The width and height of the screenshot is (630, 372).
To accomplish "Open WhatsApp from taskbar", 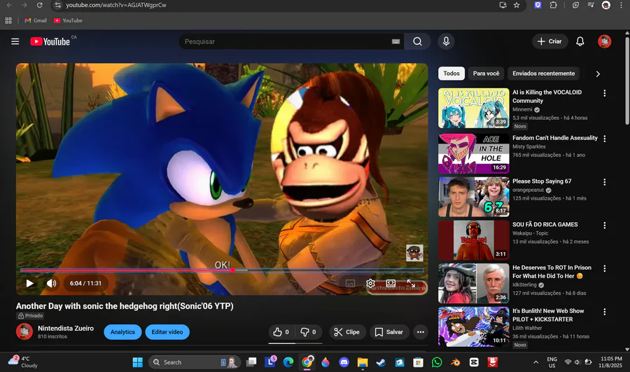I will (437, 362).
